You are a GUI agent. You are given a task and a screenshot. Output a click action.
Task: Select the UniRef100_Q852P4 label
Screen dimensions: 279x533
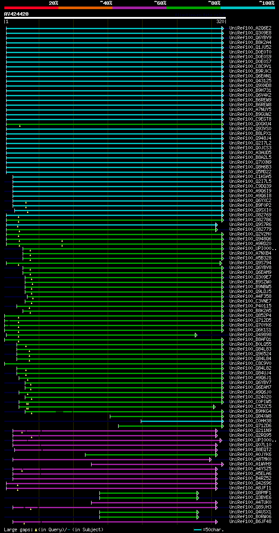pos(250,315)
